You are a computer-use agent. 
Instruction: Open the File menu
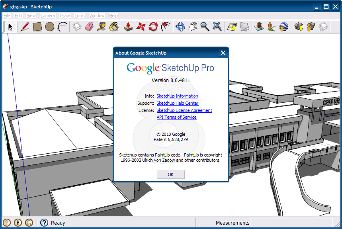pos(7,16)
